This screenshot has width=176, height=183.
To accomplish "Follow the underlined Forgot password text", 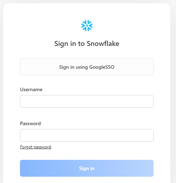I will (35, 147).
